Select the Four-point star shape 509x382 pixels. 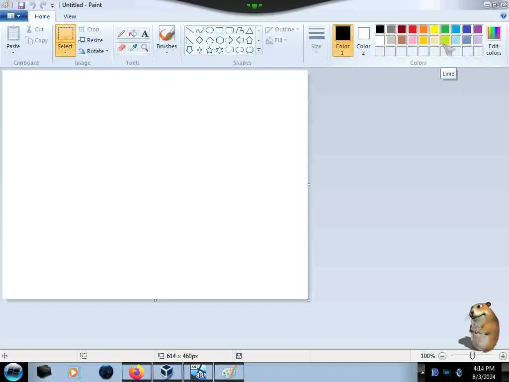[200, 50]
